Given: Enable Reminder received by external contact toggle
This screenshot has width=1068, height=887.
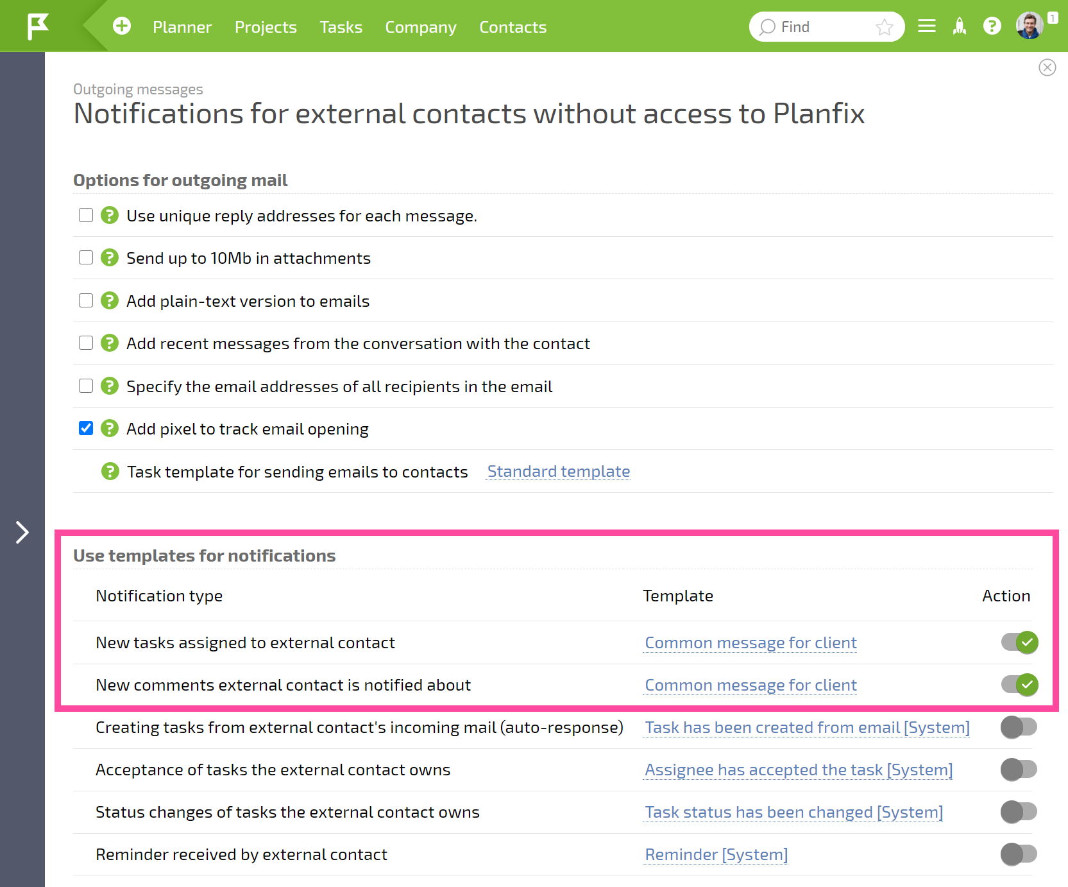Looking at the screenshot, I should tap(1019, 854).
